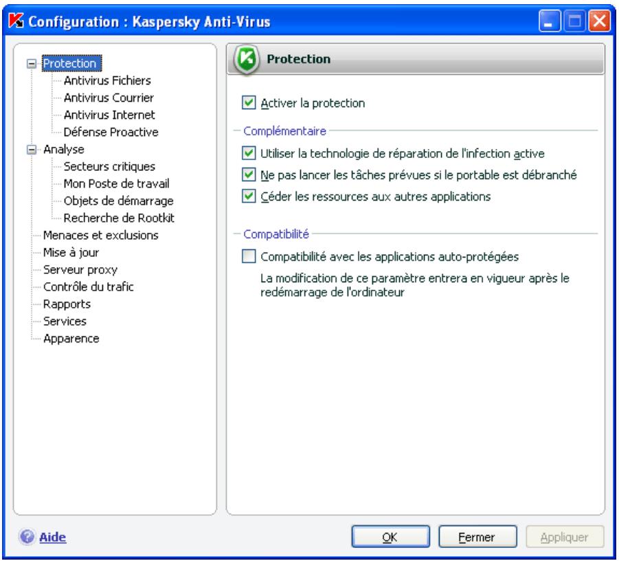Select Contrôle du trafic

click(89, 287)
